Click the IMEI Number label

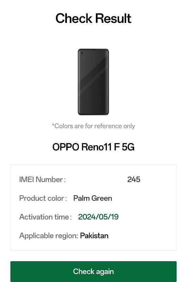pos(42,179)
